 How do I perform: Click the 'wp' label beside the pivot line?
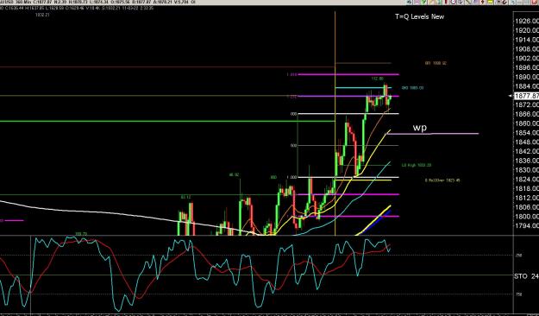[x=420, y=128]
